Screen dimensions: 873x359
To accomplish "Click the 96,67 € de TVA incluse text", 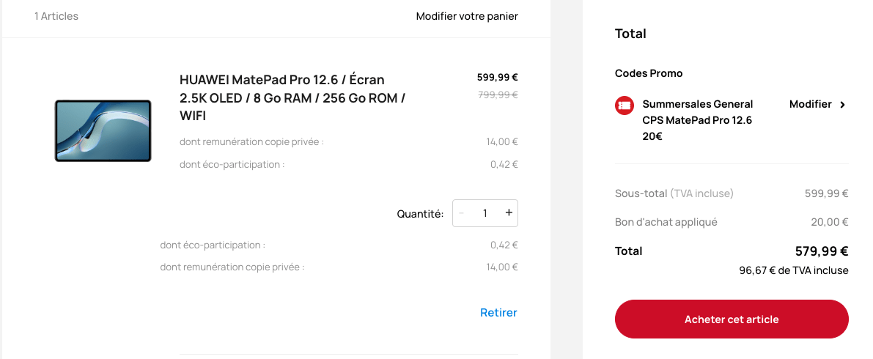I will (793, 271).
